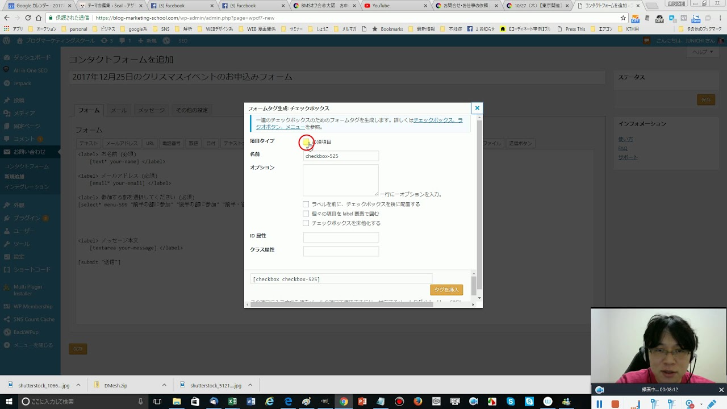The height and width of the screenshot is (409, 727).
Task: Go back with the browser back arrow
Action: coord(7,18)
